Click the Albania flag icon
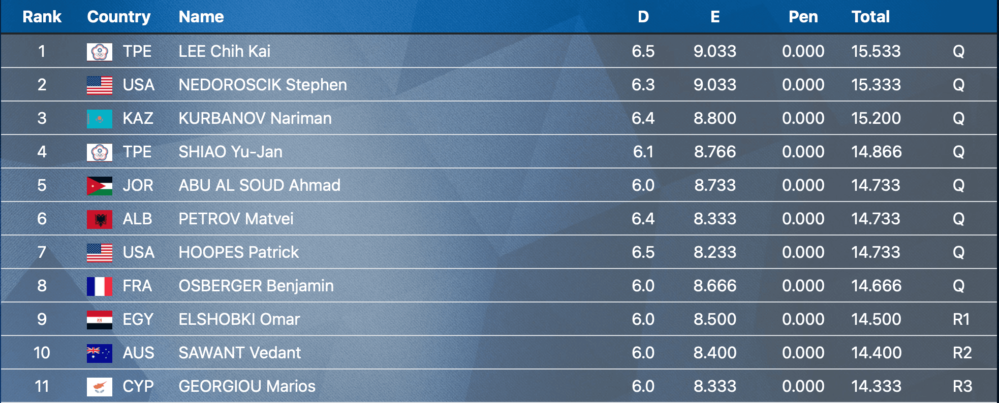Screen dimensions: 999x403 [100, 219]
